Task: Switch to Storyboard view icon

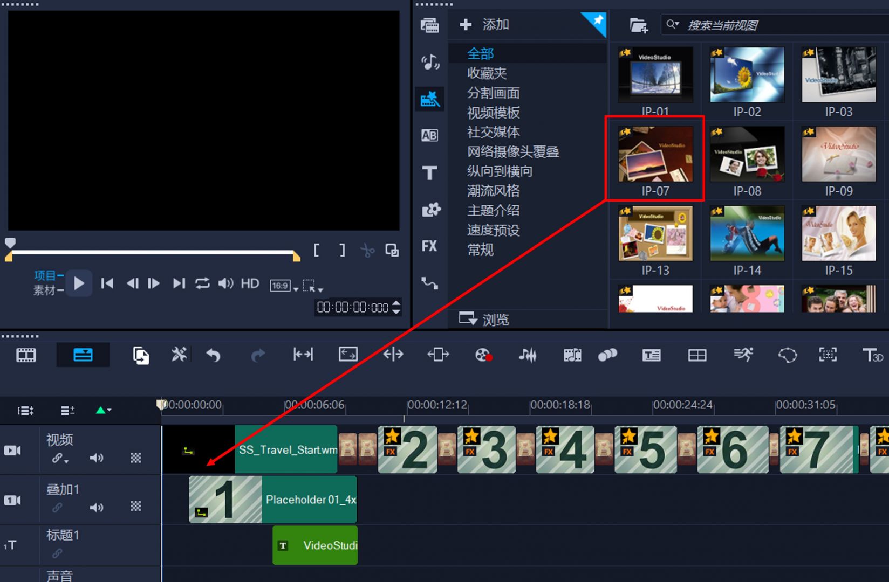Action: tap(26, 355)
